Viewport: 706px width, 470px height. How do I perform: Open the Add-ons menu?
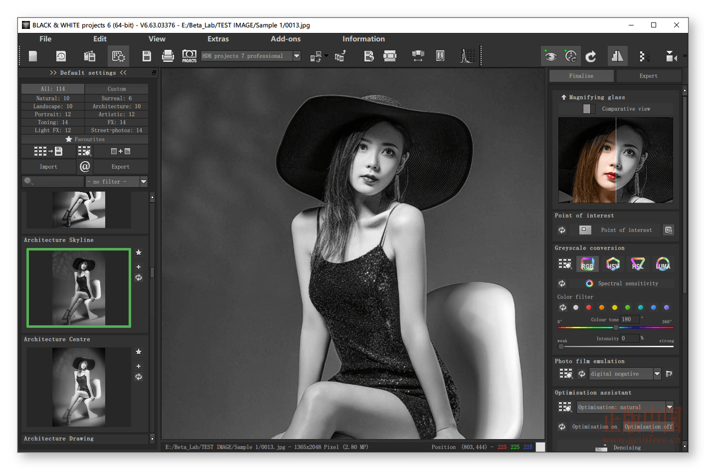pyautogui.click(x=286, y=39)
